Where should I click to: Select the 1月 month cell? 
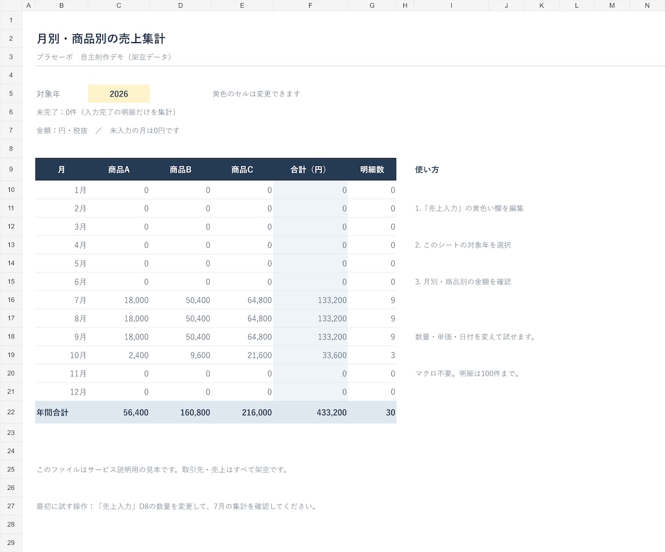coord(62,190)
